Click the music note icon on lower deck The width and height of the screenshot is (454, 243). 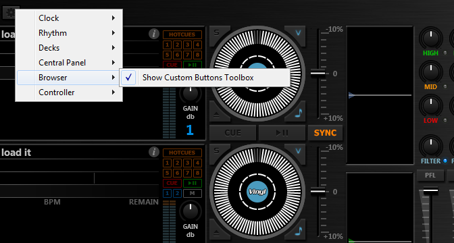298,231
